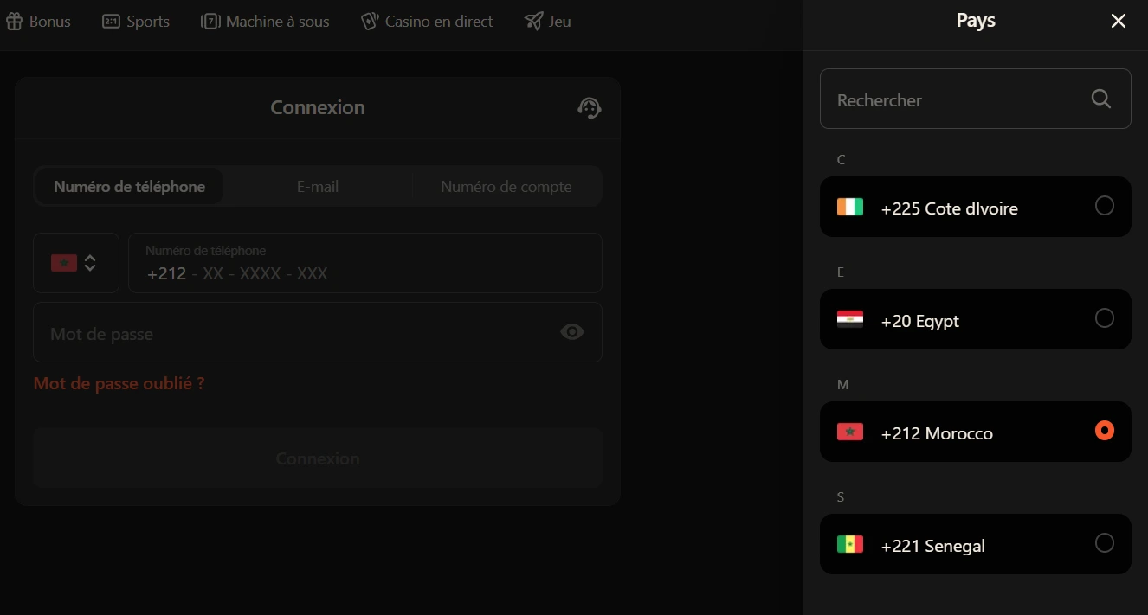Focus the Rechercher country search field
The height and width of the screenshot is (615, 1148).
click(x=976, y=99)
